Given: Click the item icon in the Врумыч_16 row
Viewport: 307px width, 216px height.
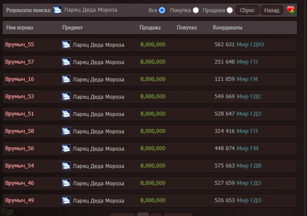Looking at the screenshot, I should (x=66, y=79).
